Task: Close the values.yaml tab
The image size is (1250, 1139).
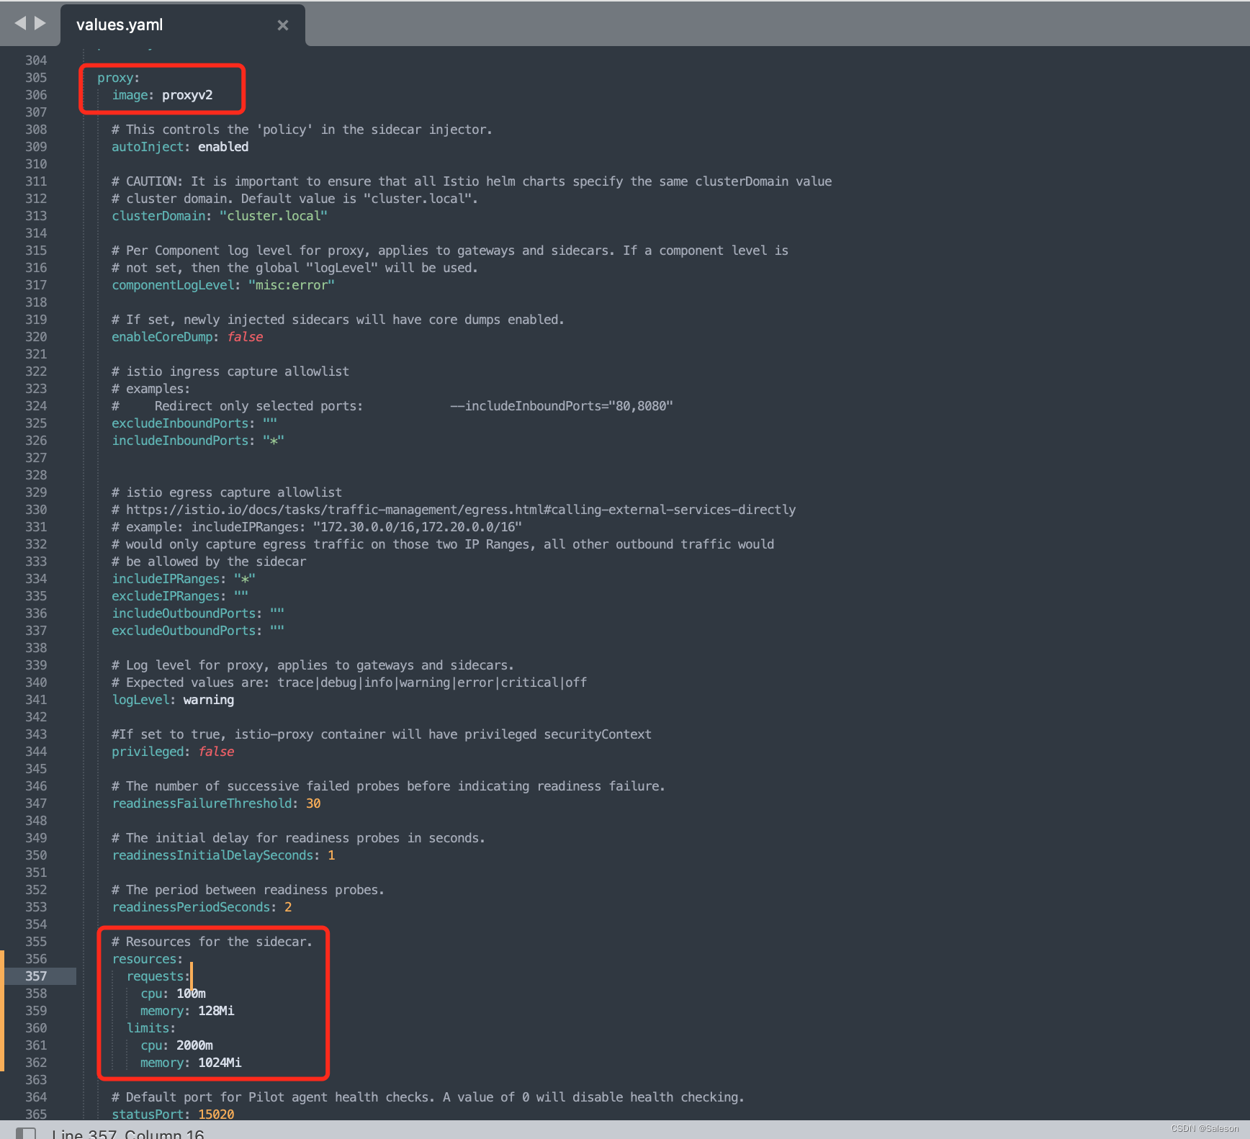Action: pyautogui.click(x=283, y=25)
